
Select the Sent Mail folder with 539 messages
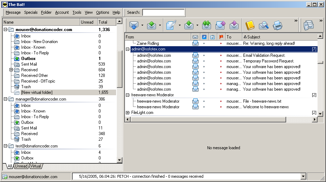29,64
